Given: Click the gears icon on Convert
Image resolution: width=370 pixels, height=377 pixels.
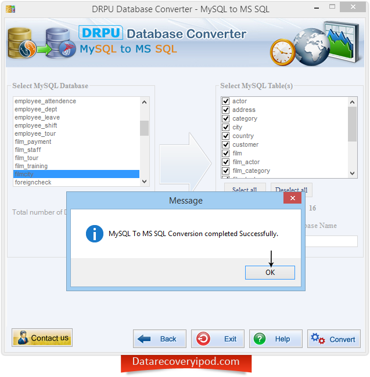Looking at the screenshot, I should pos(318,339).
